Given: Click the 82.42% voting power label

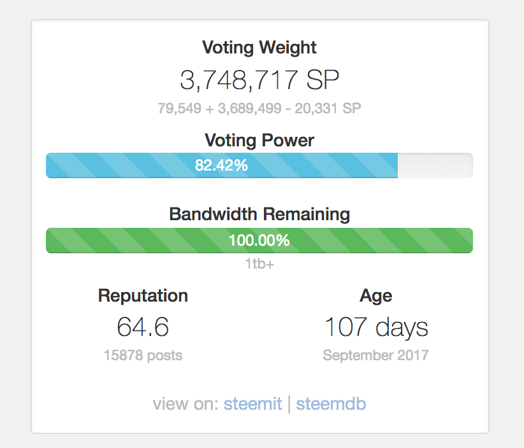Looking at the screenshot, I should pos(221,165).
